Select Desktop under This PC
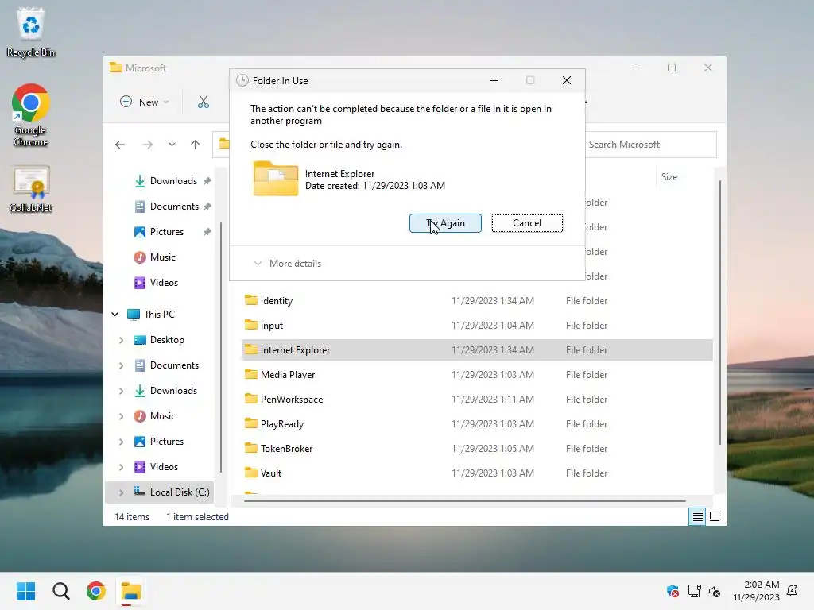This screenshot has height=610, width=814. tap(167, 340)
